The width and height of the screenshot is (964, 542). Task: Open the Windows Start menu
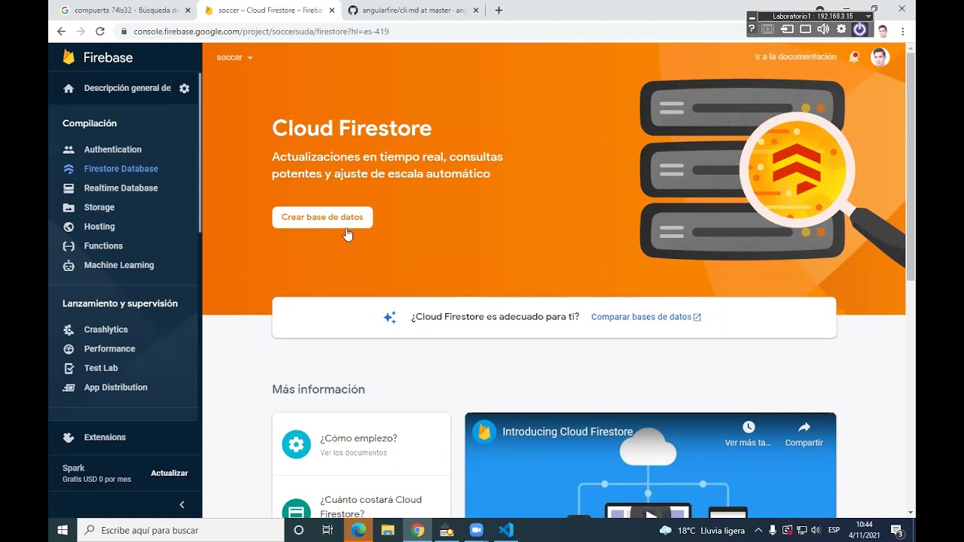click(63, 530)
